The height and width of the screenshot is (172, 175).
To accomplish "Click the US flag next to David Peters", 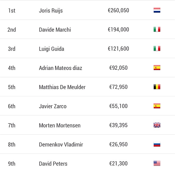I will [x=157, y=163].
